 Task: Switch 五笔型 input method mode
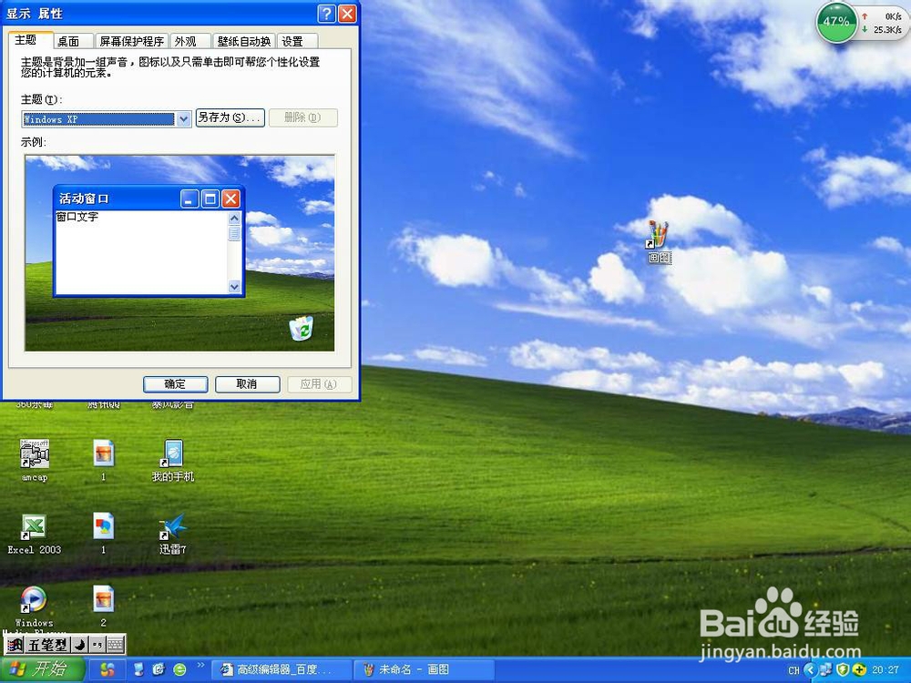[47, 644]
